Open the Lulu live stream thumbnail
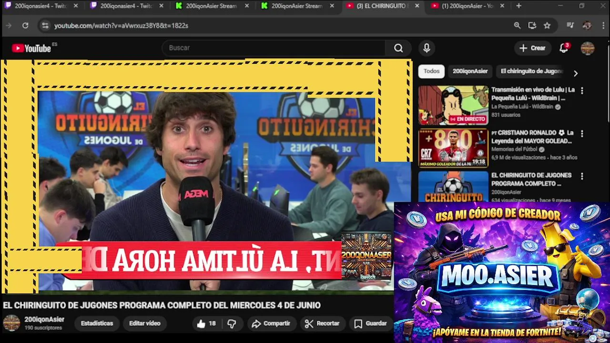 tap(453, 105)
